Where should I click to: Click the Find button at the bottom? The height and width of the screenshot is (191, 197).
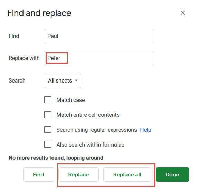pyautogui.click(x=38, y=174)
